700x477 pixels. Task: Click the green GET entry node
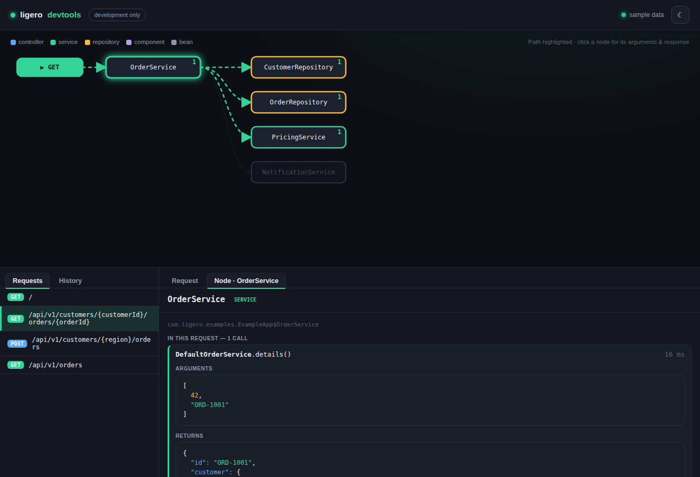50,67
